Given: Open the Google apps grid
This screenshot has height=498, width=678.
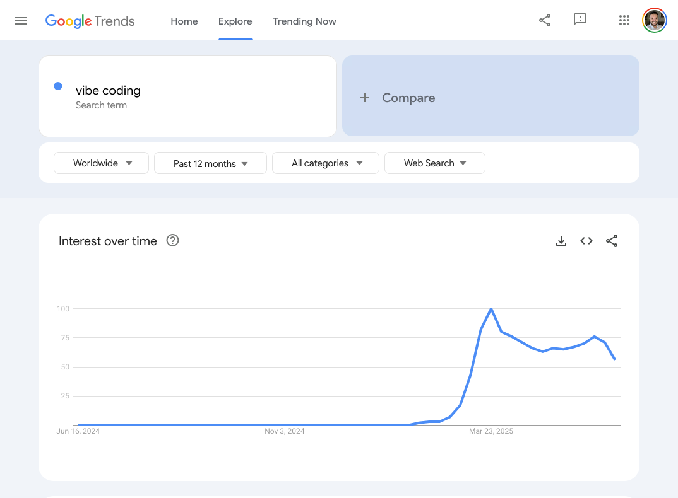Looking at the screenshot, I should [624, 20].
